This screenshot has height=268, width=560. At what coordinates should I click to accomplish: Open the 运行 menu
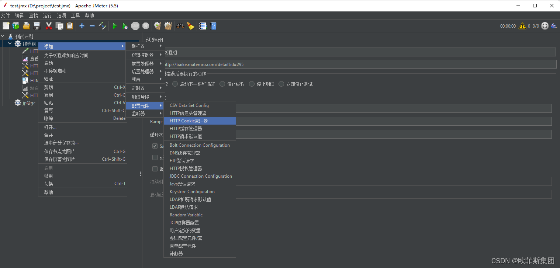point(47,15)
